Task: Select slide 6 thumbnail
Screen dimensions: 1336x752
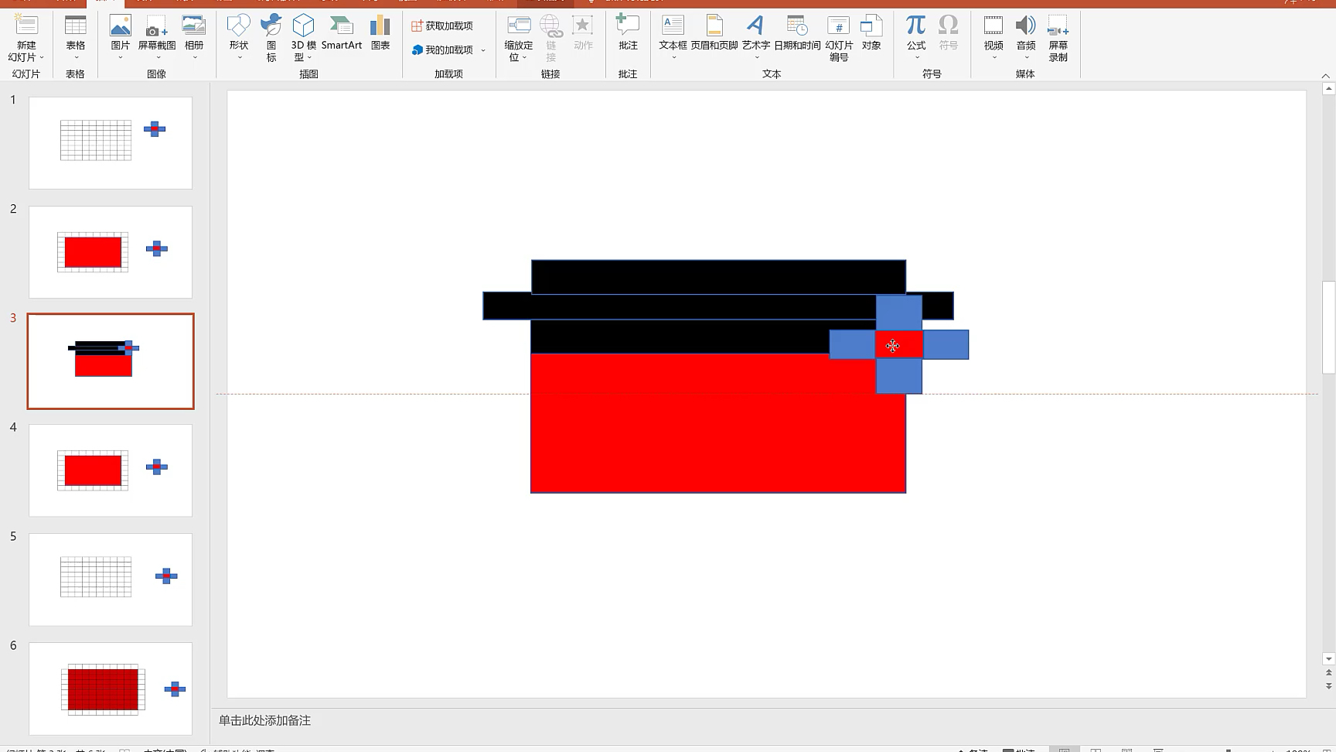Action: [x=111, y=689]
